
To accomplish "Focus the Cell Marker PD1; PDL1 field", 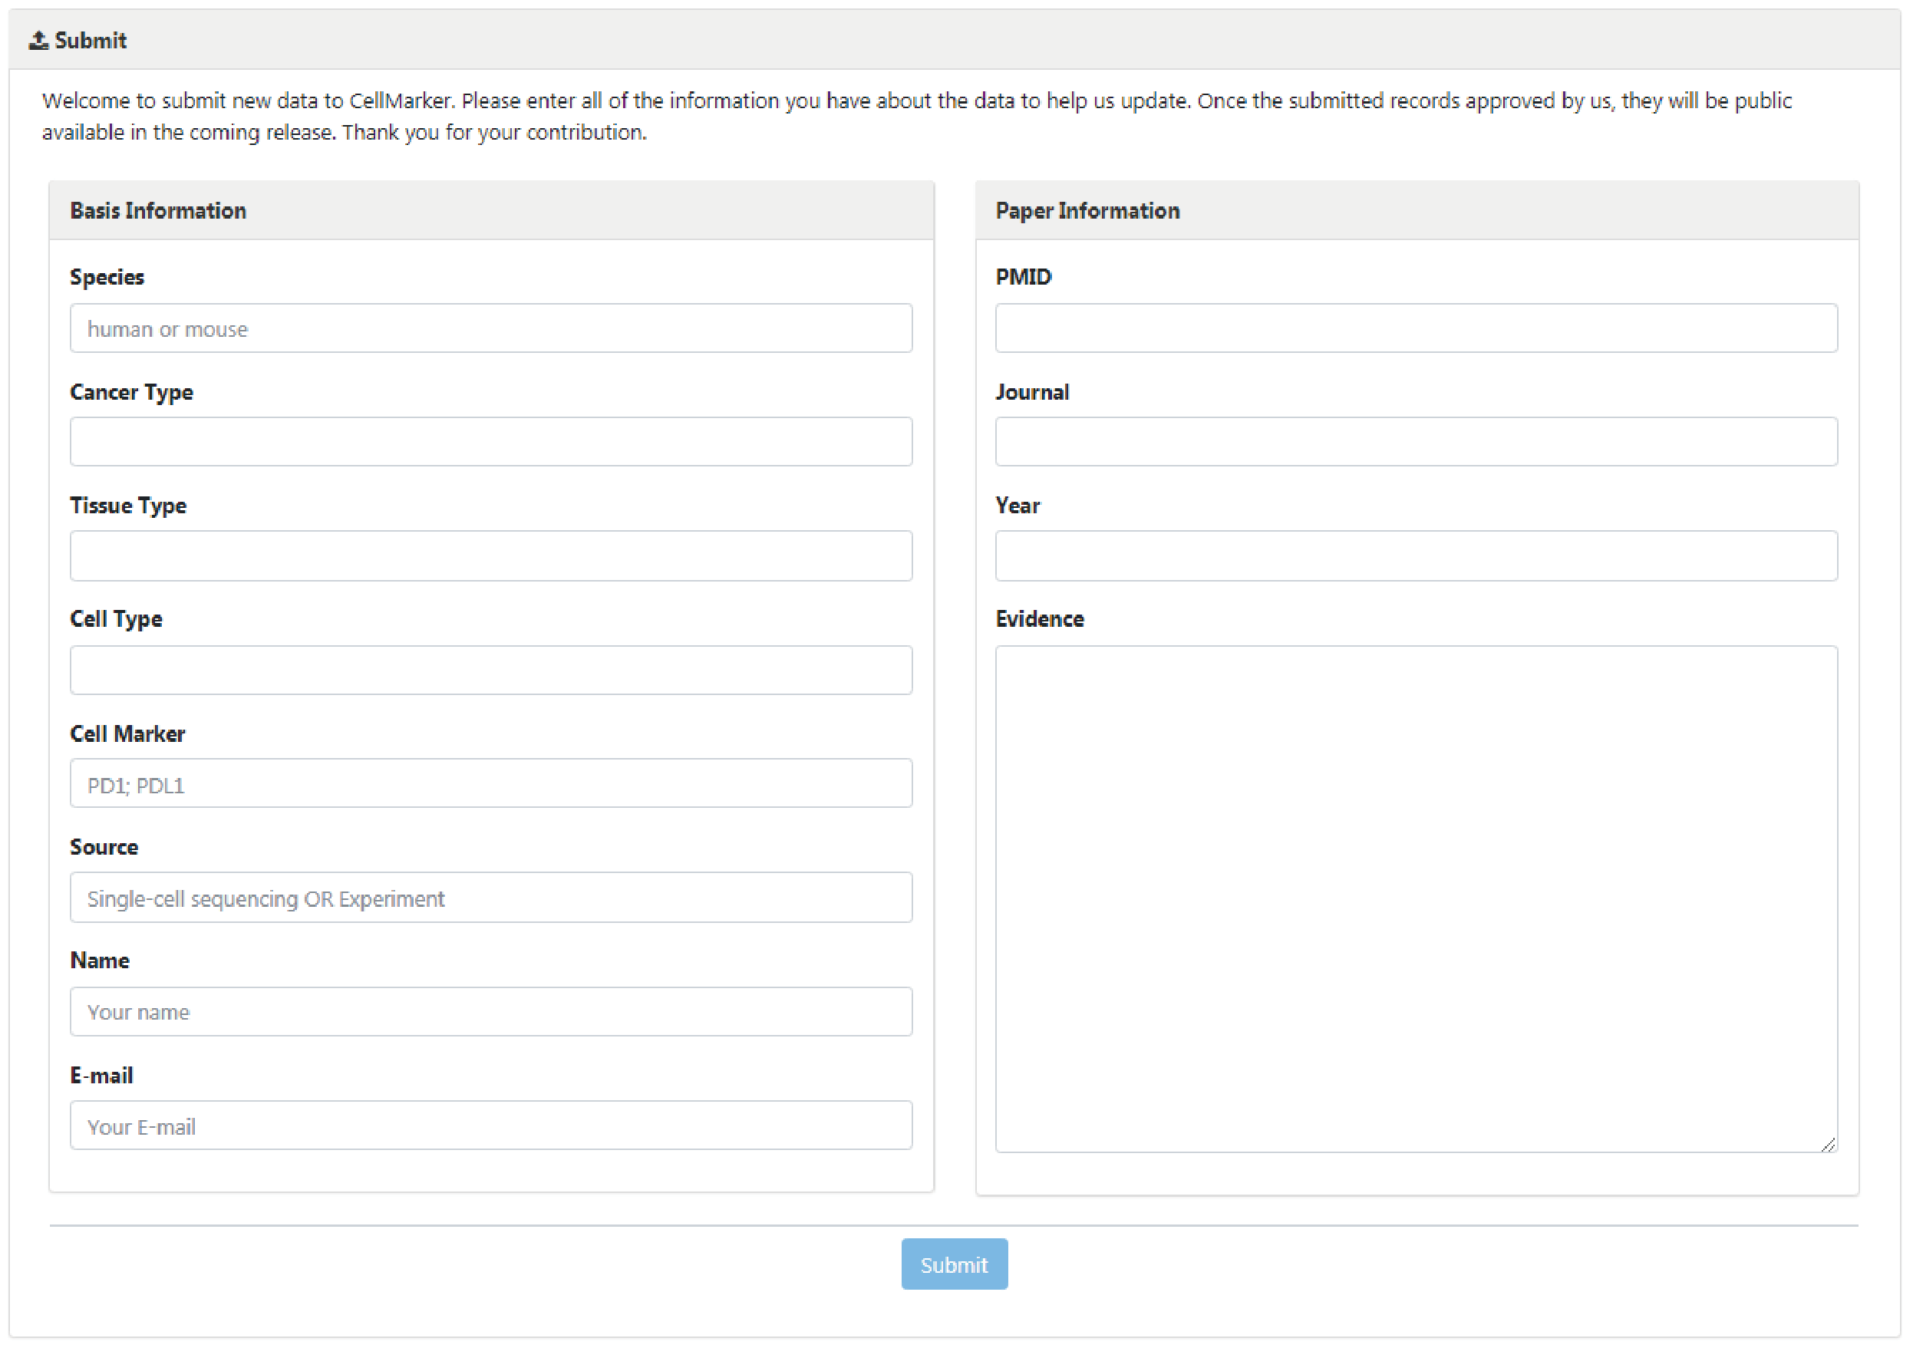I will coord(491,783).
